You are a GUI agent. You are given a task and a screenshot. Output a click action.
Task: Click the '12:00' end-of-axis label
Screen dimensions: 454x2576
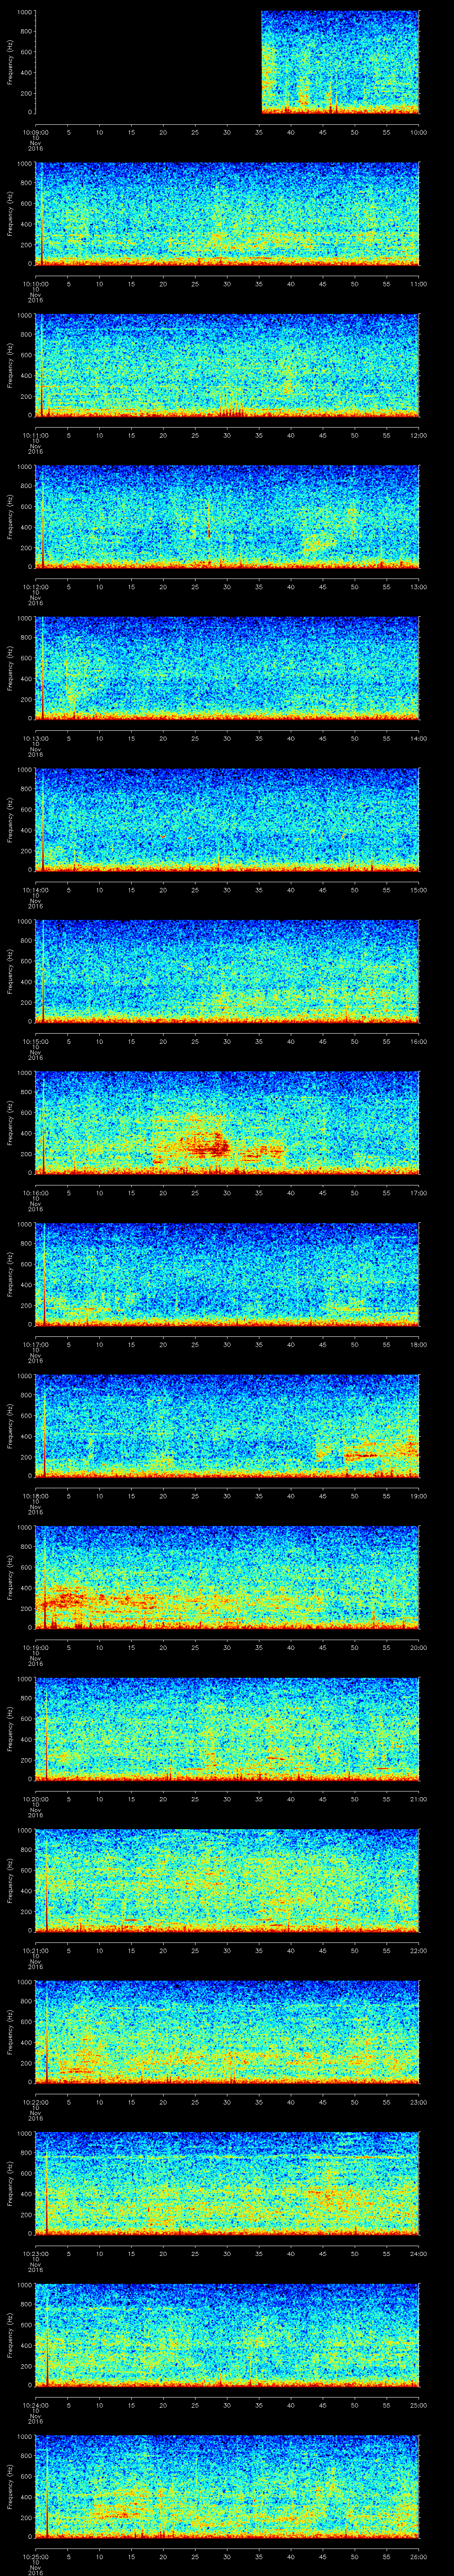(x=419, y=435)
